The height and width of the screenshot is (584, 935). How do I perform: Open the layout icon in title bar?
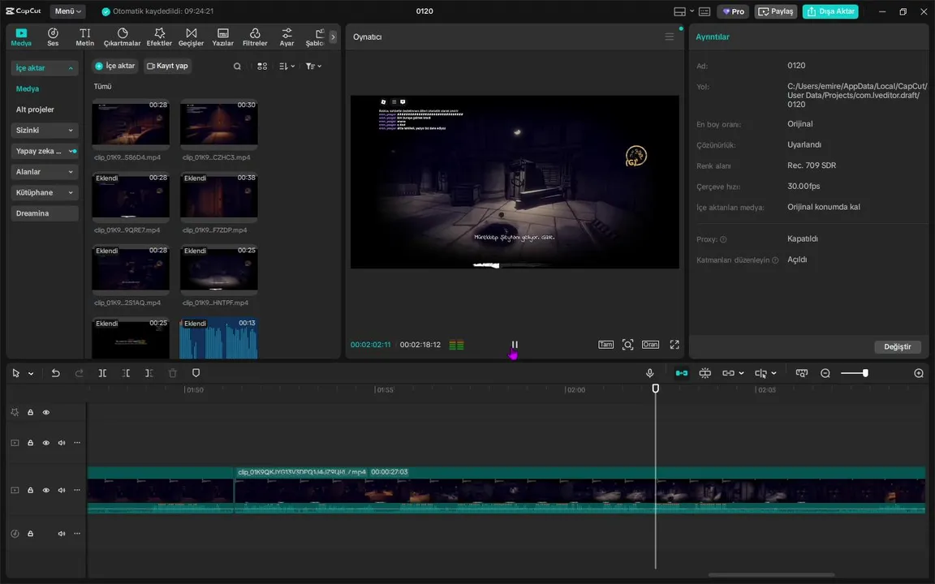click(679, 11)
